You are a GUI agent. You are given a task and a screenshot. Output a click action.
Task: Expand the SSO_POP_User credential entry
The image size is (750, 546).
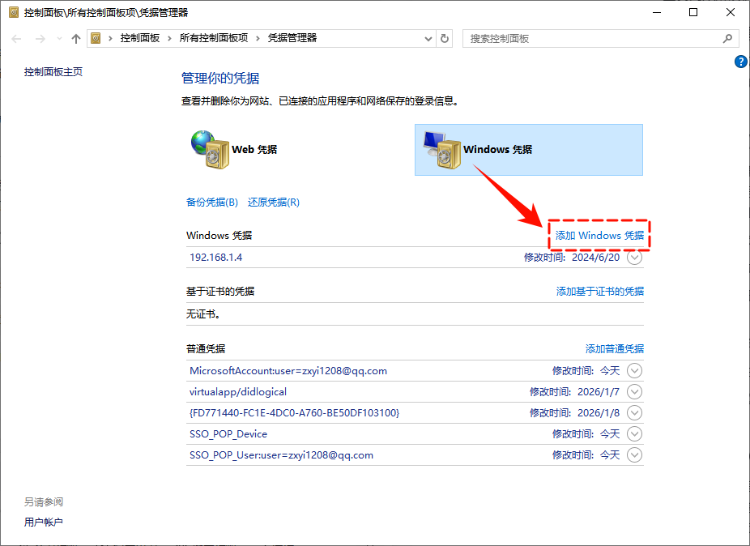pyautogui.click(x=635, y=454)
